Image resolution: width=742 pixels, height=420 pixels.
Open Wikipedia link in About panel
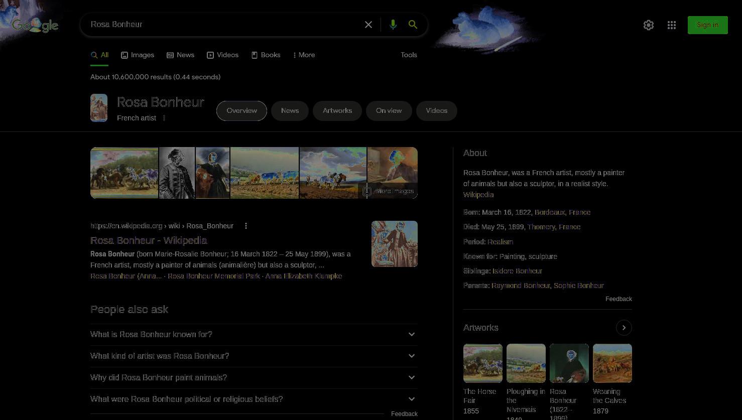(478, 195)
